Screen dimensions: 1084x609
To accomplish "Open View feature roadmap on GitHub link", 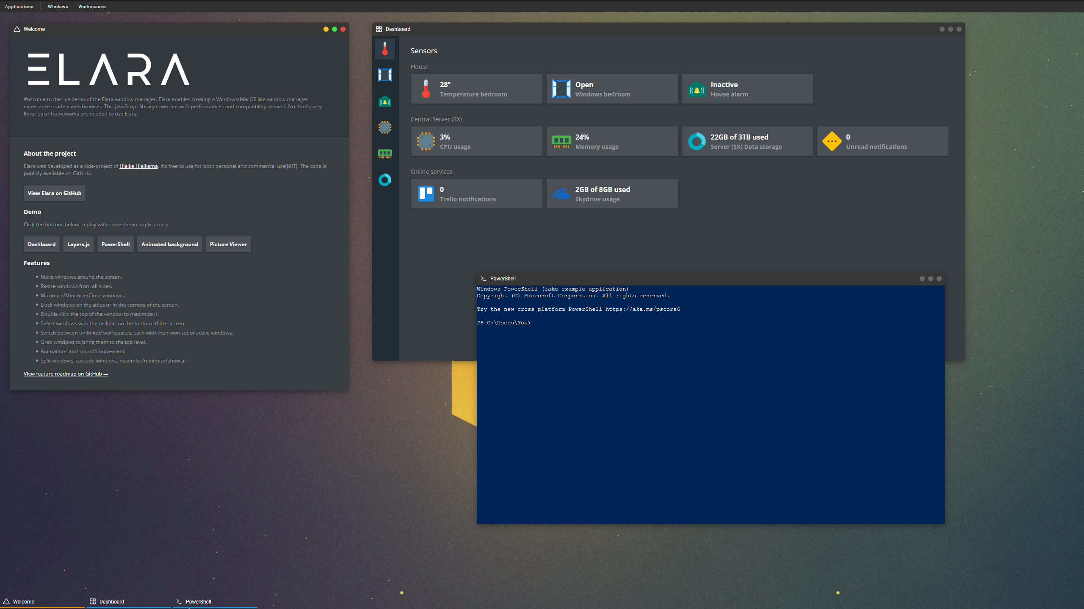I will coord(66,374).
